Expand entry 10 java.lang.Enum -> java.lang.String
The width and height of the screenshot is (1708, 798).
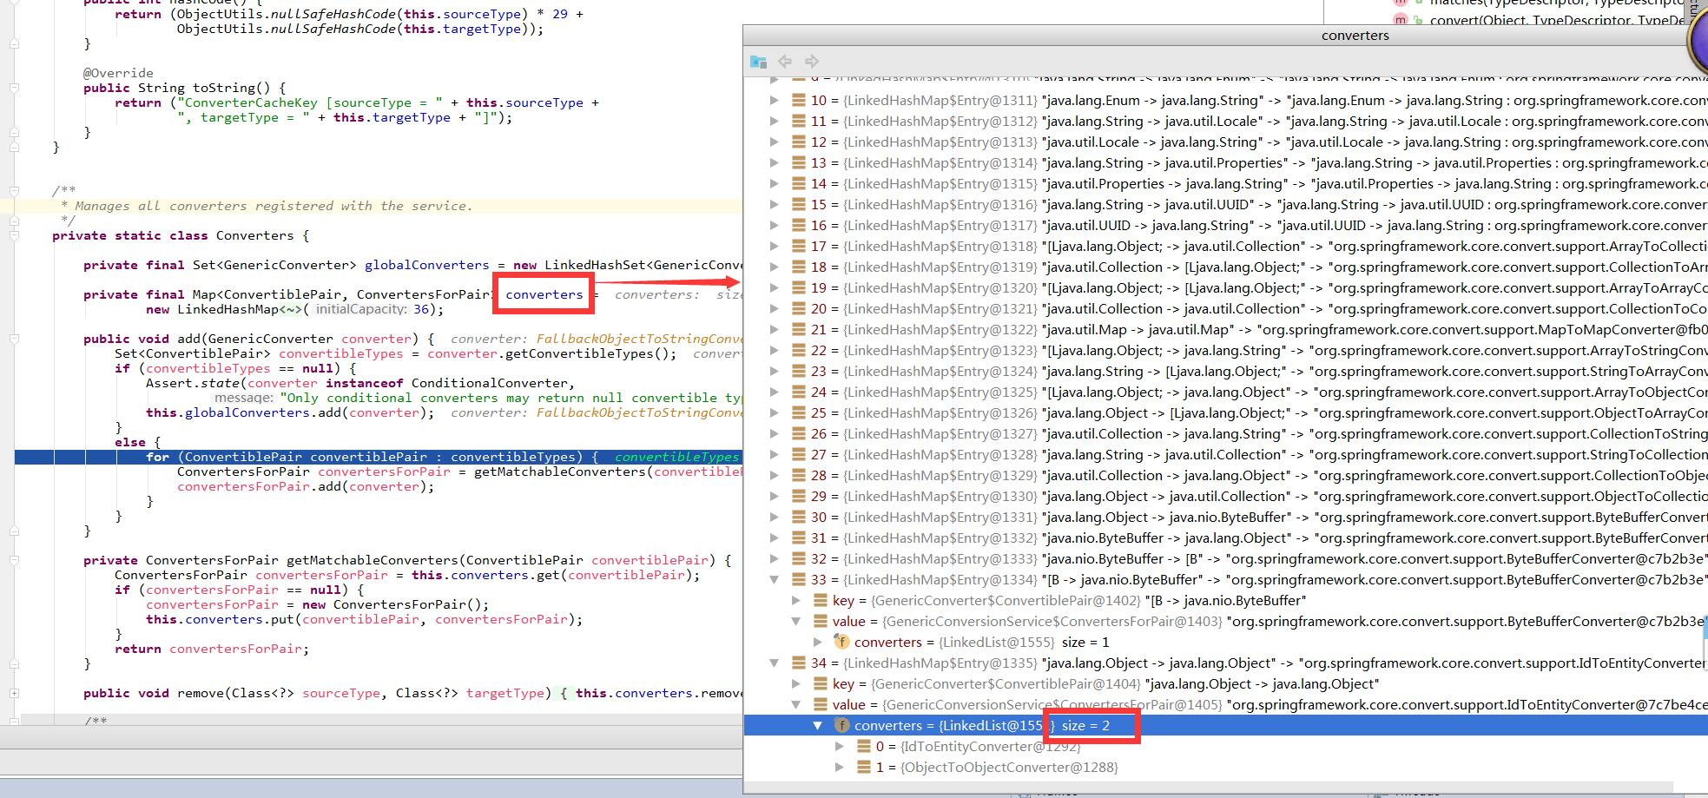[774, 100]
